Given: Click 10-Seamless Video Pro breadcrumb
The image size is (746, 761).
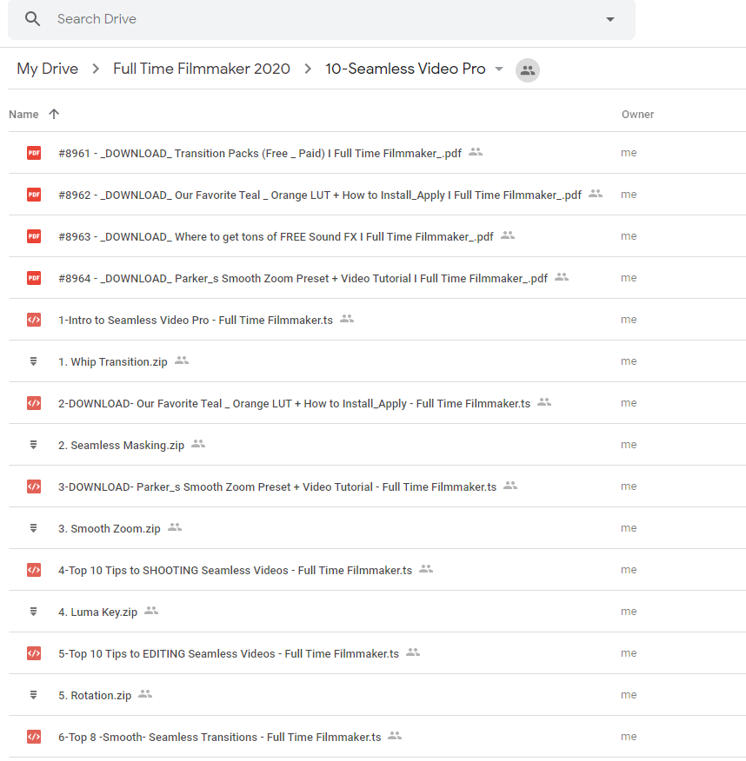Looking at the screenshot, I should (405, 69).
